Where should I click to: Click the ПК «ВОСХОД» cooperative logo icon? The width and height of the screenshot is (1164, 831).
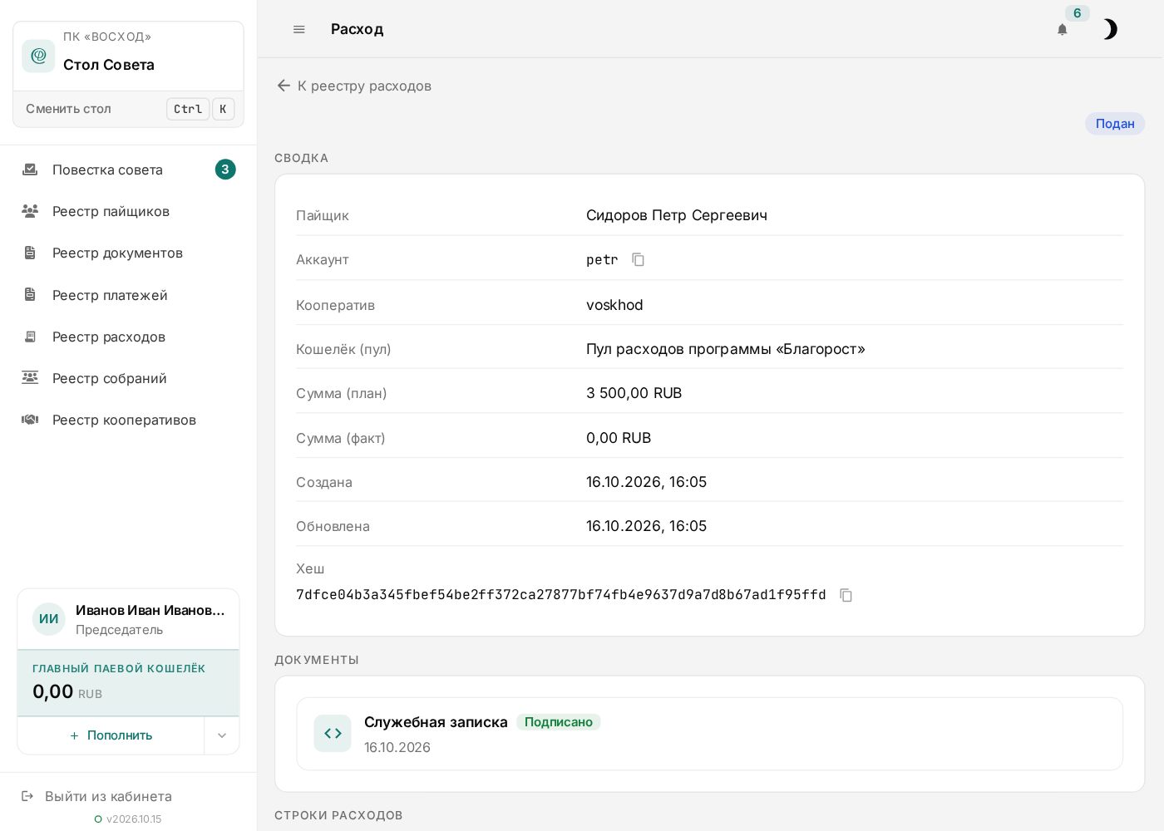[x=38, y=56]
